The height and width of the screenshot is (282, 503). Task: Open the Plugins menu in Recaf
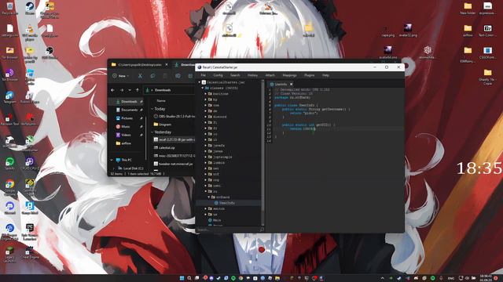point(309,75)
